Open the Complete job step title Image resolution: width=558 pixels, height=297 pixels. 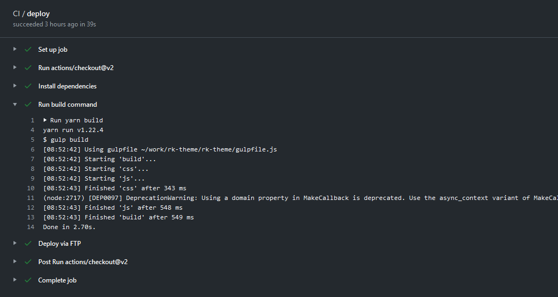tap(57, 280)
